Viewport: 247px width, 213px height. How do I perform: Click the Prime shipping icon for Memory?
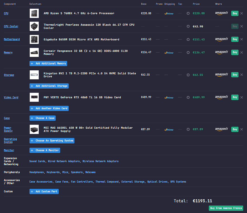(x=169, y=53)
